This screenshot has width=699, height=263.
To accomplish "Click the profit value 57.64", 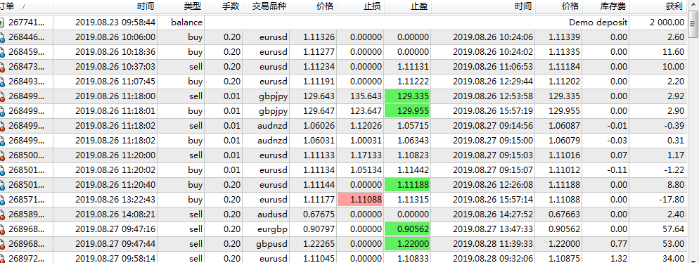I will [x=674, y=229].
